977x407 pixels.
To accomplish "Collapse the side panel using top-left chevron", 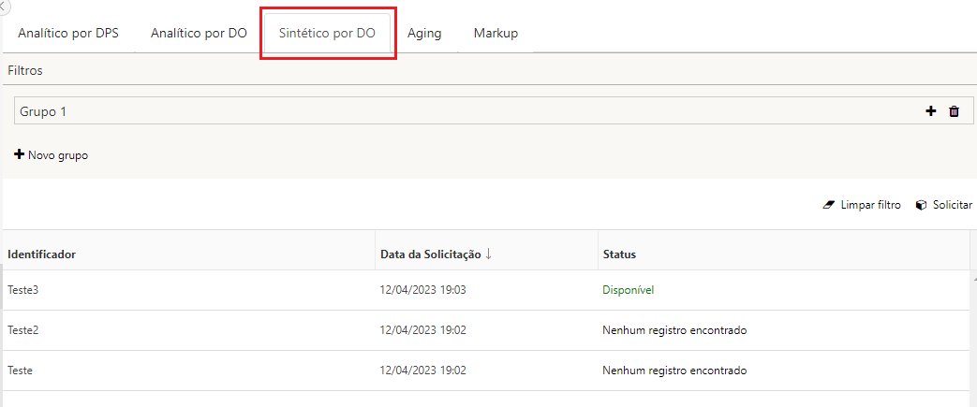I will coord(5,6).
